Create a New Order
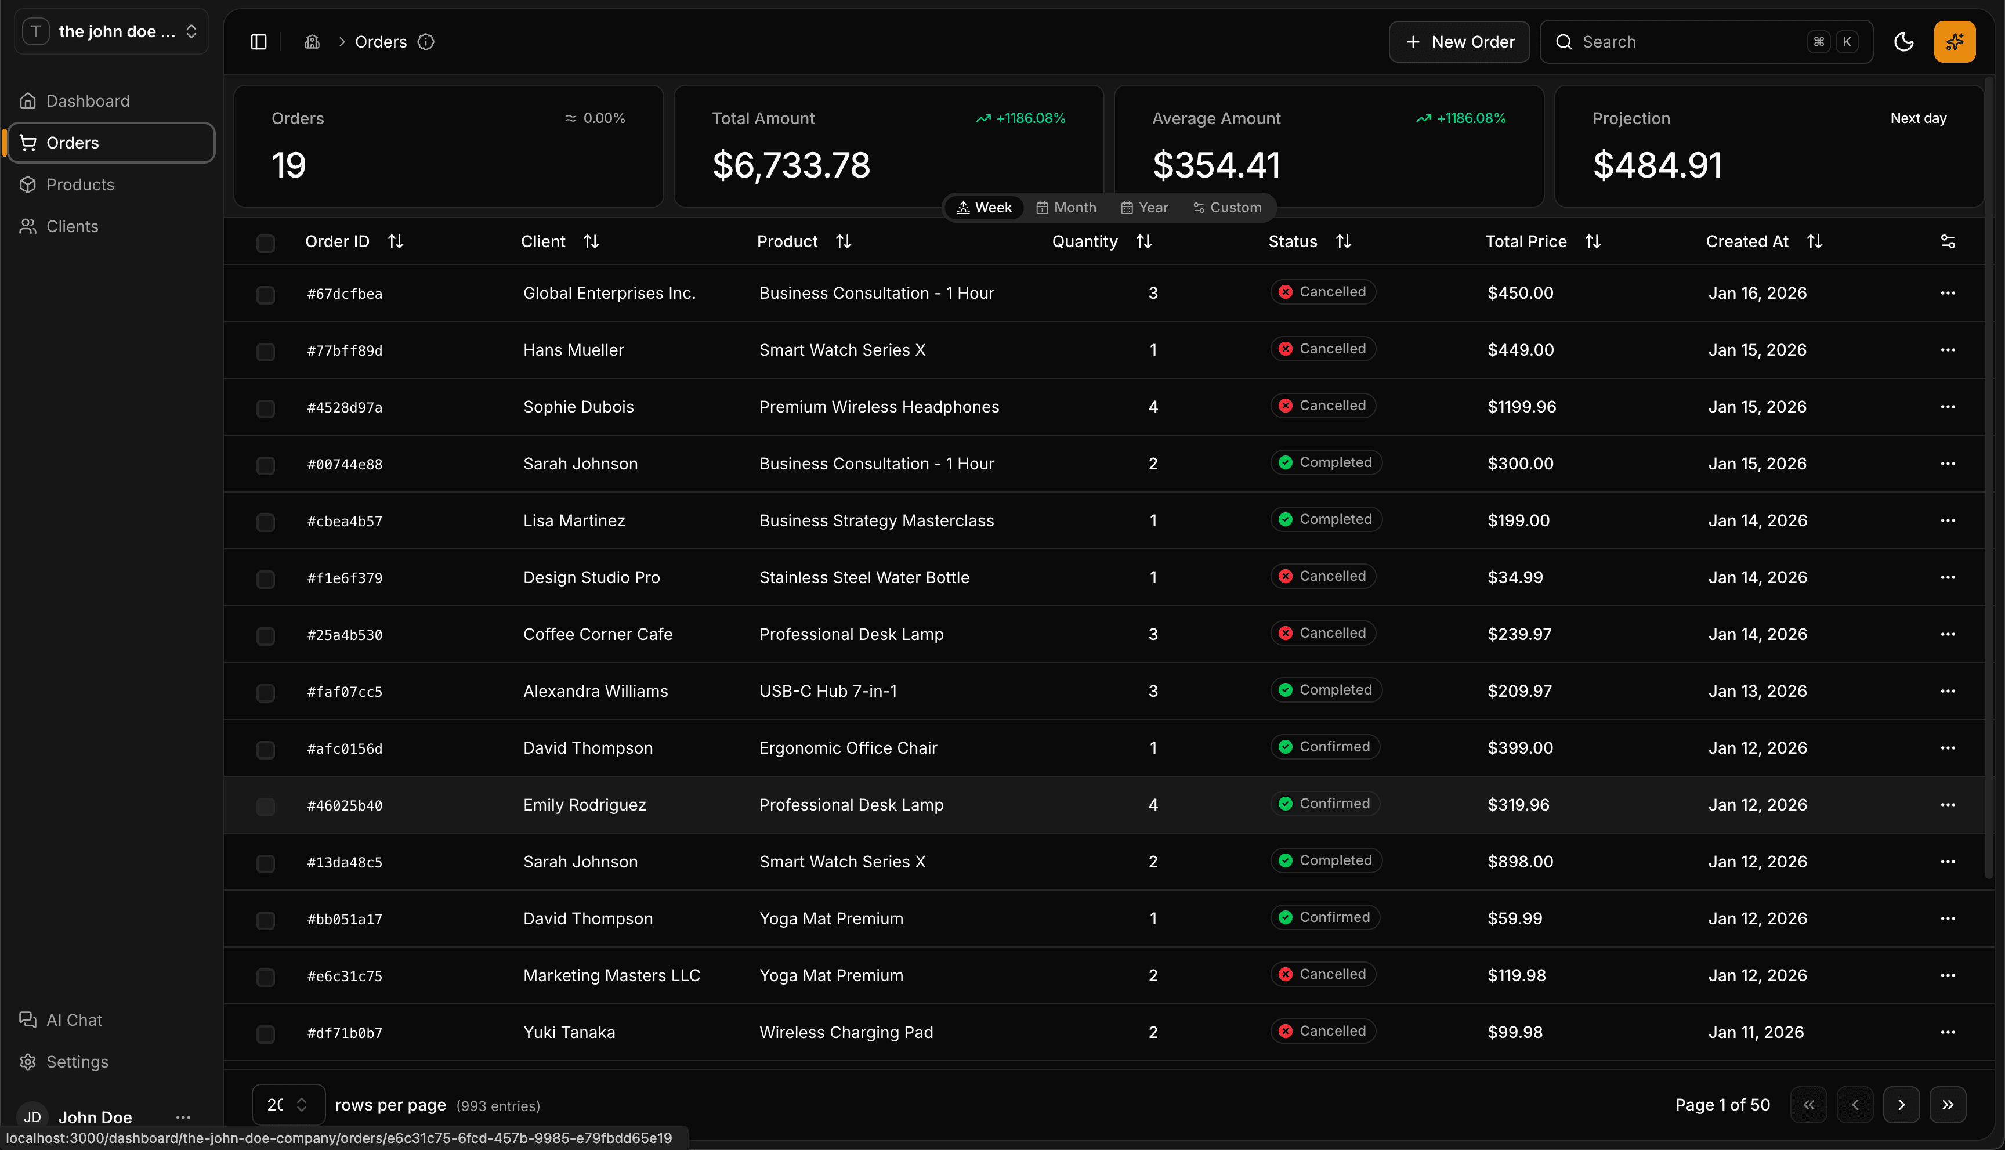The width and height of the screenshot is (2005, 1150). (x=1458, y=41)
